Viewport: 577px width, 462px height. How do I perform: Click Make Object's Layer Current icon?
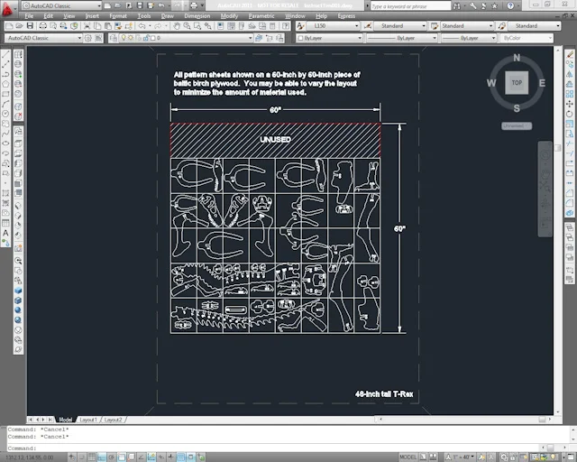[x=259, y=38]
